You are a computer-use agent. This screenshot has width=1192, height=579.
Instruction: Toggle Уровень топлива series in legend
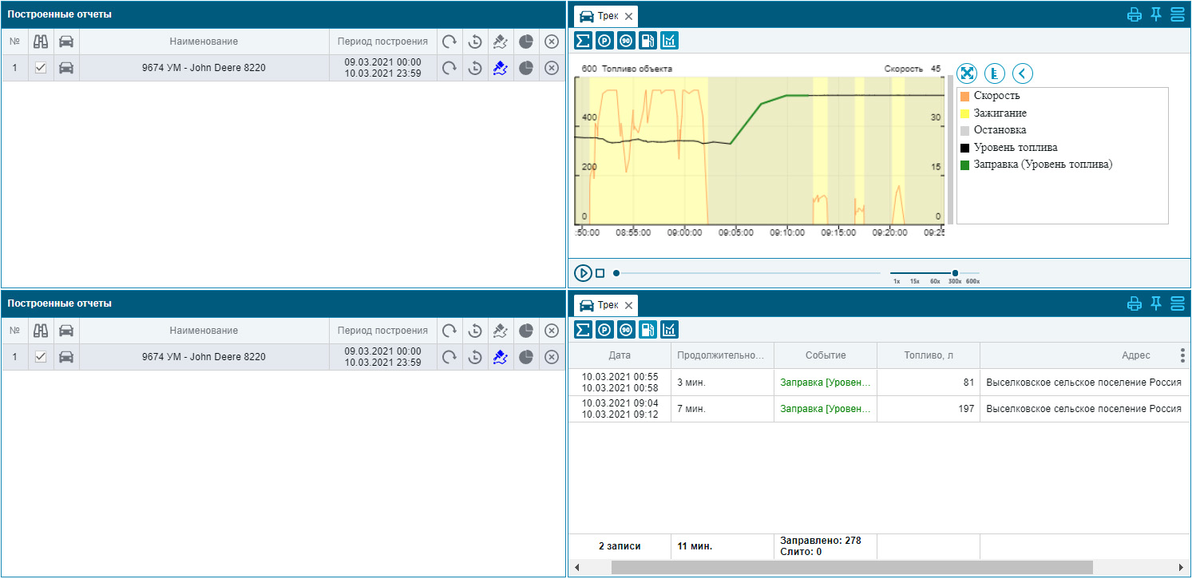point(1009,148)
